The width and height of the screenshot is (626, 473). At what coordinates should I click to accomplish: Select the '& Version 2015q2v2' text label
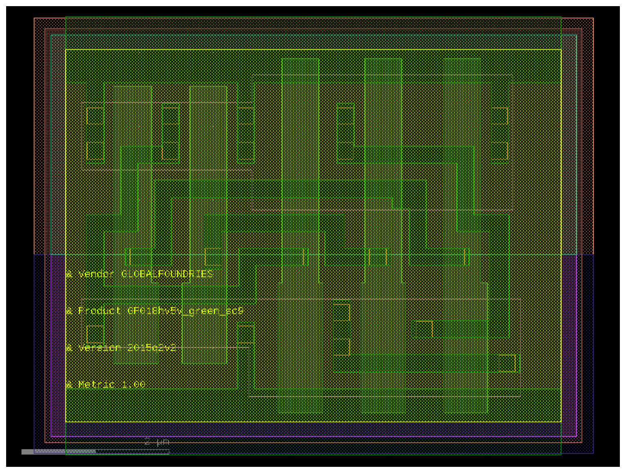(x=121, y=348)
